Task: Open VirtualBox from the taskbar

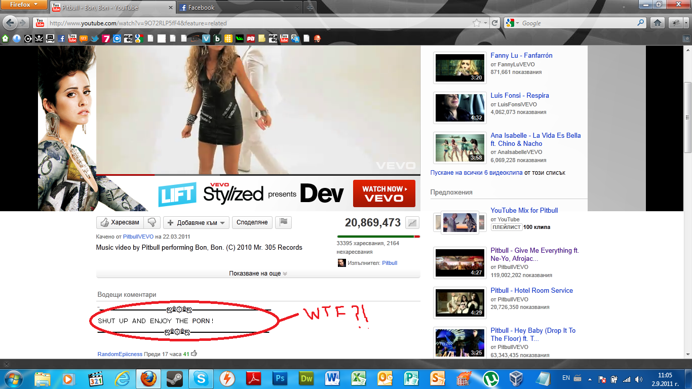Action: click(x=517, y=378)
